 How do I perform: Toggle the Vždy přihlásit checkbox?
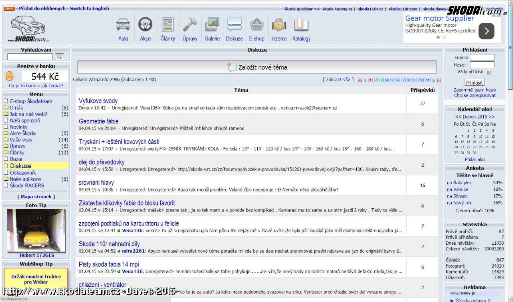[489, 72]
